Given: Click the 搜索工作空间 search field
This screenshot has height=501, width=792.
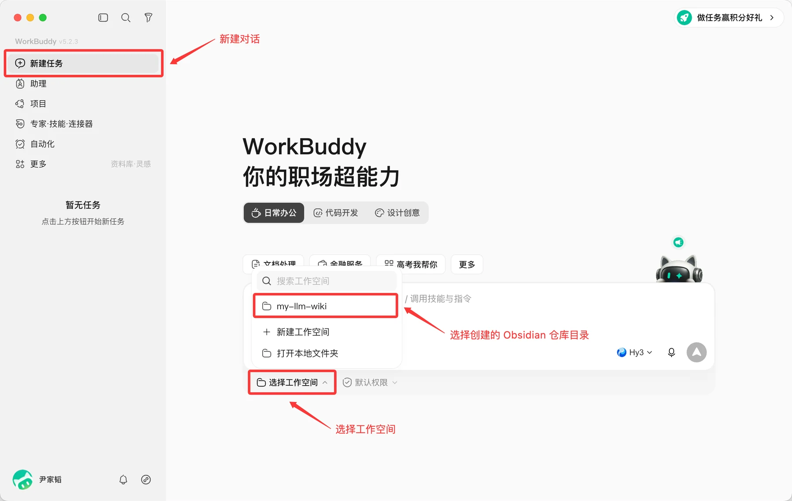Looking at the screenshot, I should pyautogui.click(x=326, y=281).
